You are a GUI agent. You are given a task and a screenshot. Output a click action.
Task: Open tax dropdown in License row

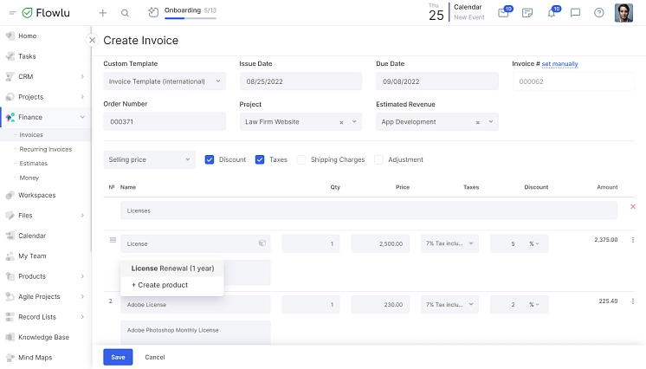pyautogui.click(x=449, y=243)
